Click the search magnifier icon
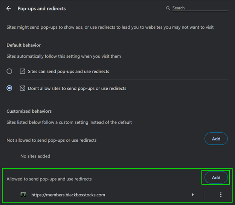Image resolution: width=235 pixels, height=205 pixels. coord(168,8)
